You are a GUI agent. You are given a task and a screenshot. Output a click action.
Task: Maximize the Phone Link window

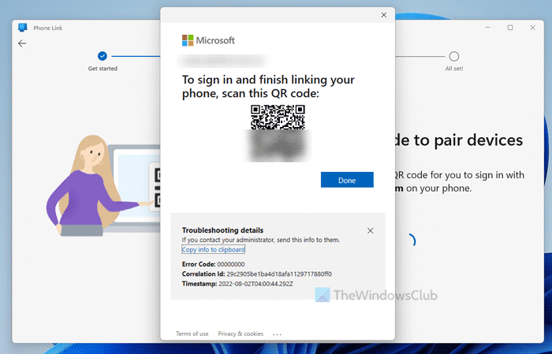click(510, 28)
